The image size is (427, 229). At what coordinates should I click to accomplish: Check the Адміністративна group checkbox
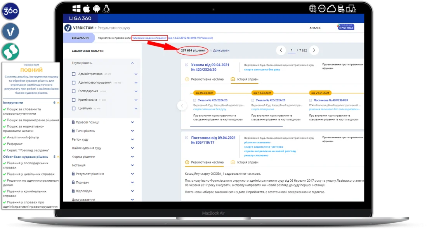[x=73, y=74]
